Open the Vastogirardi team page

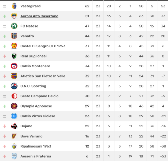31,6
